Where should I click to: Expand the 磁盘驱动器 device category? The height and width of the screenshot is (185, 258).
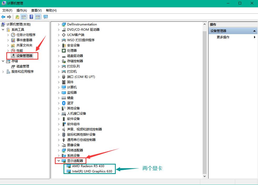click(x=59, y=56)
